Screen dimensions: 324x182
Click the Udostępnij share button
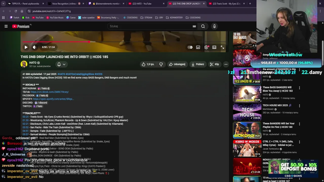(177, 64)
